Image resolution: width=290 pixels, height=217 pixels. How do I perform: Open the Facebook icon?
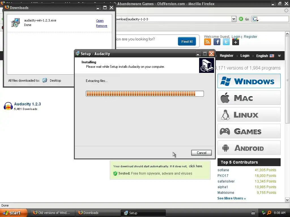(217, 42)
